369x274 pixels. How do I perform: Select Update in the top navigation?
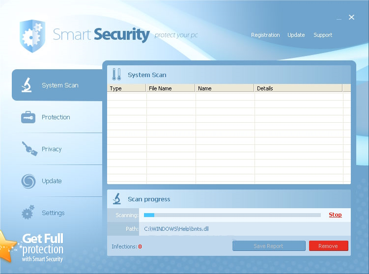click(x=296, y=35)
